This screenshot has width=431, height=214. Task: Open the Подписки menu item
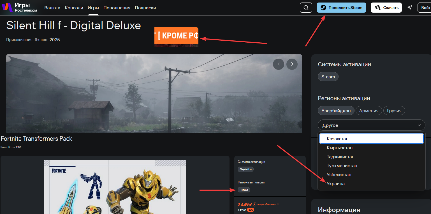point(145,8)
